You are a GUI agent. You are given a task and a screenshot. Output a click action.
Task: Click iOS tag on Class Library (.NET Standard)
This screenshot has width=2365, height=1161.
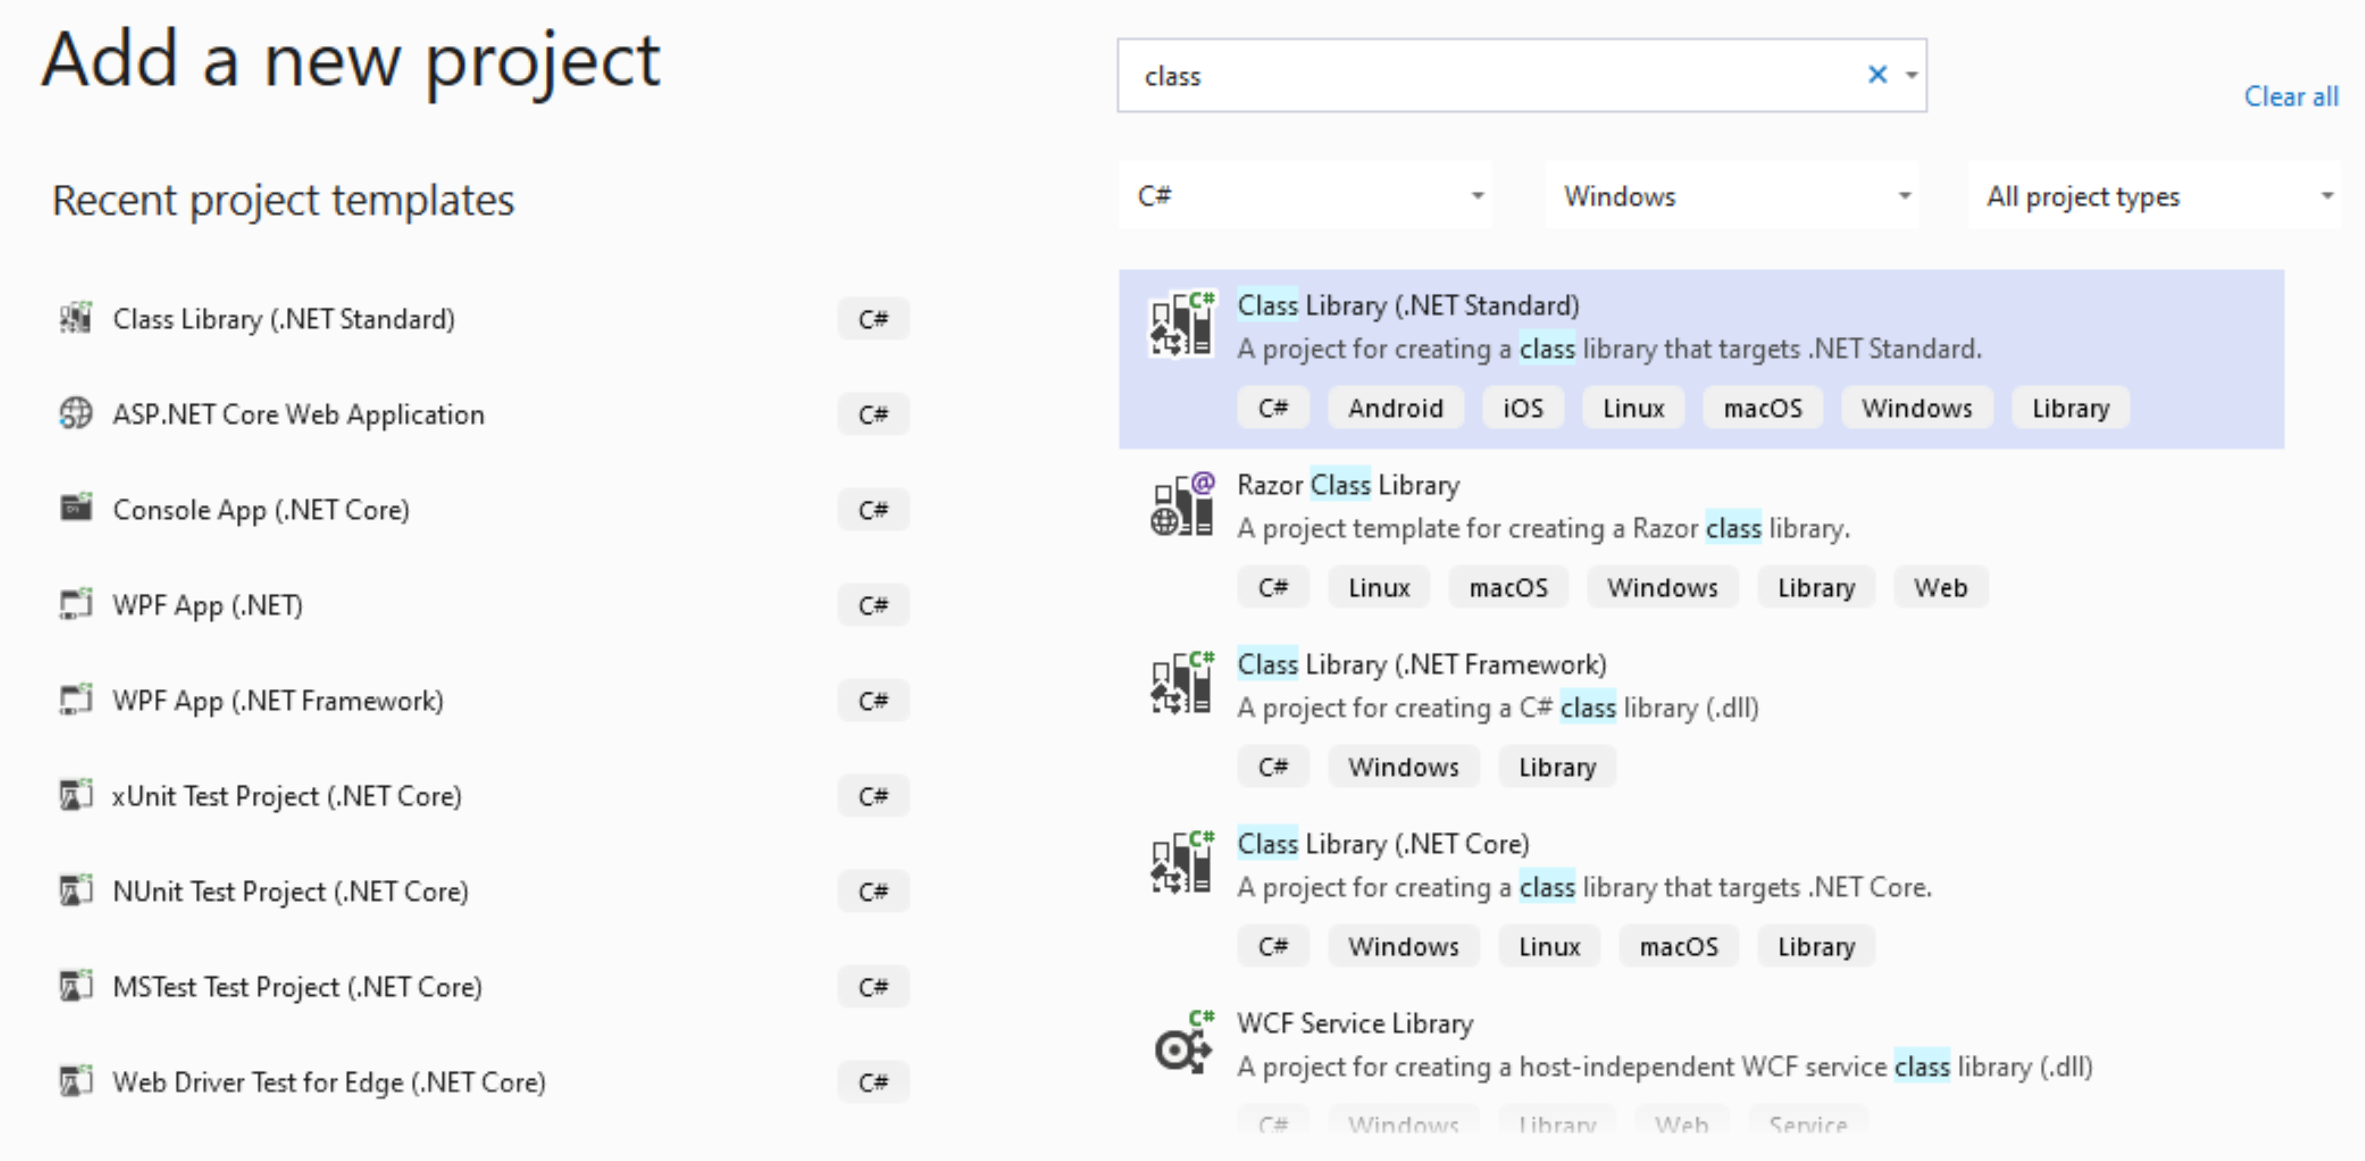coord(1523,407)
